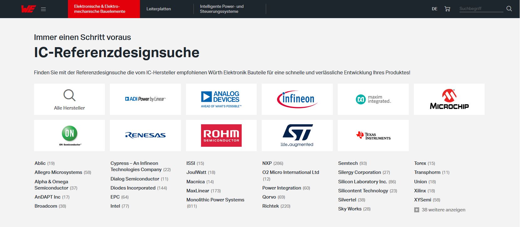Select the Broadcom link

[46, 206]
